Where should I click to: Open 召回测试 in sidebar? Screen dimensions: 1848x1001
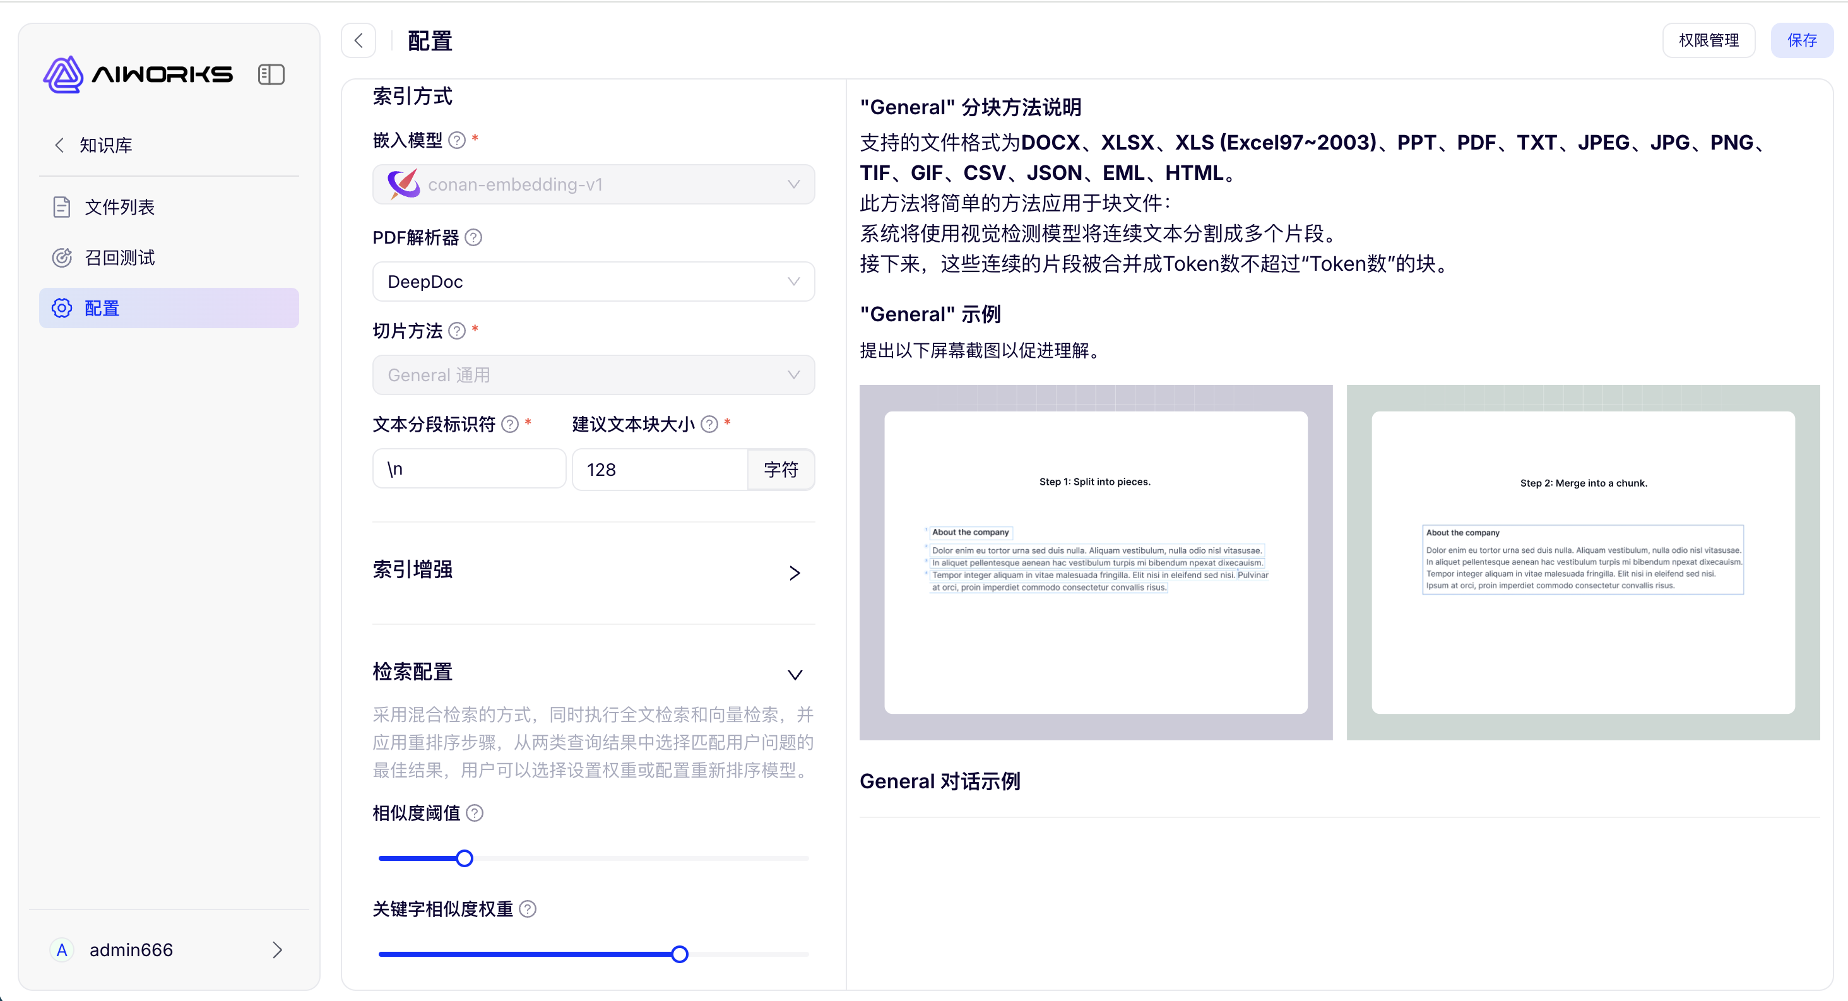pos(119,258)
